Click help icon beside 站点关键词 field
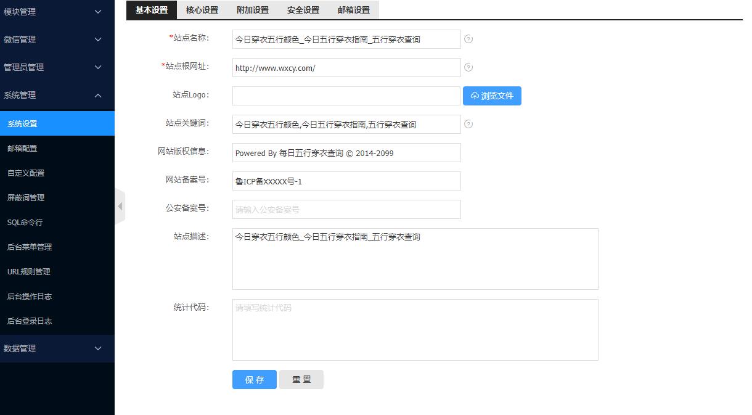The height and width of the screenshot is (415, 752). pos(468,124)
